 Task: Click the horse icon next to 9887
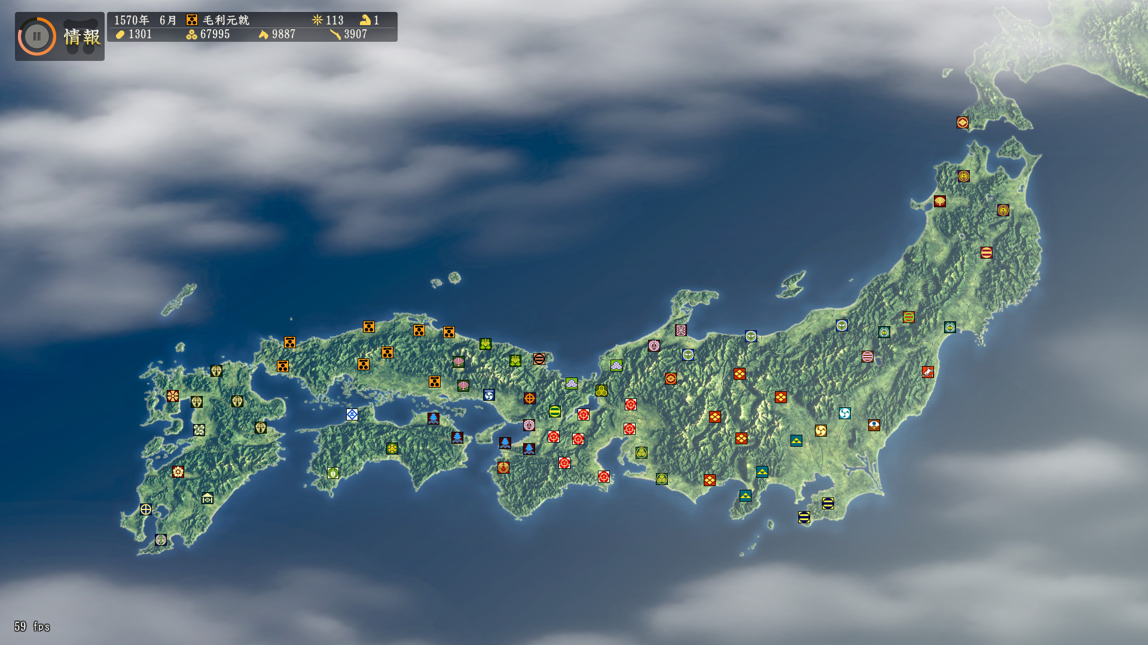(x=264, y=35)
